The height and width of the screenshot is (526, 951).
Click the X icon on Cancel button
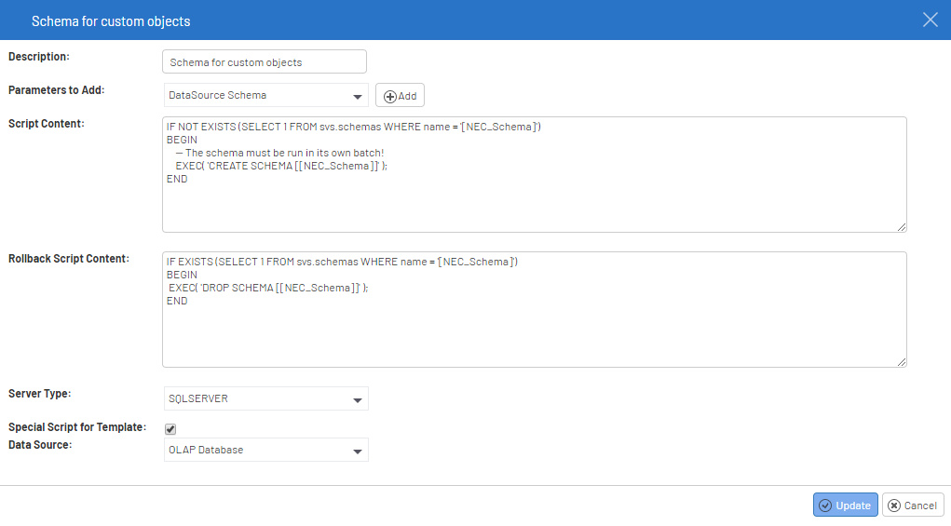click(894, 506)
